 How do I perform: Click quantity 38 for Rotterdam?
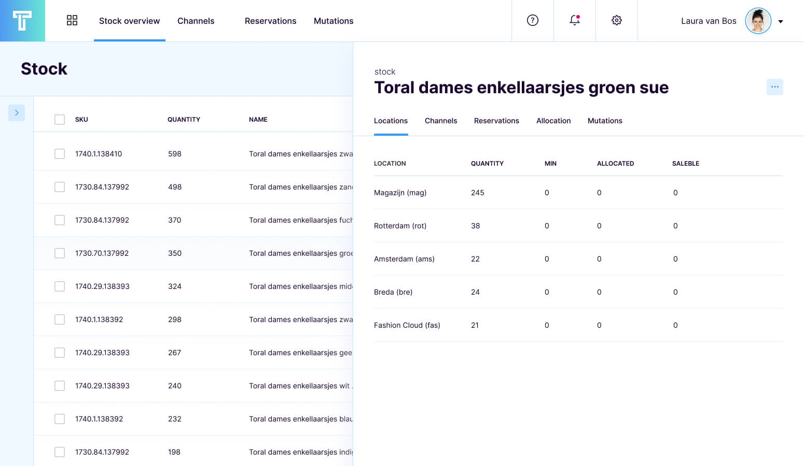pos(475,226)
